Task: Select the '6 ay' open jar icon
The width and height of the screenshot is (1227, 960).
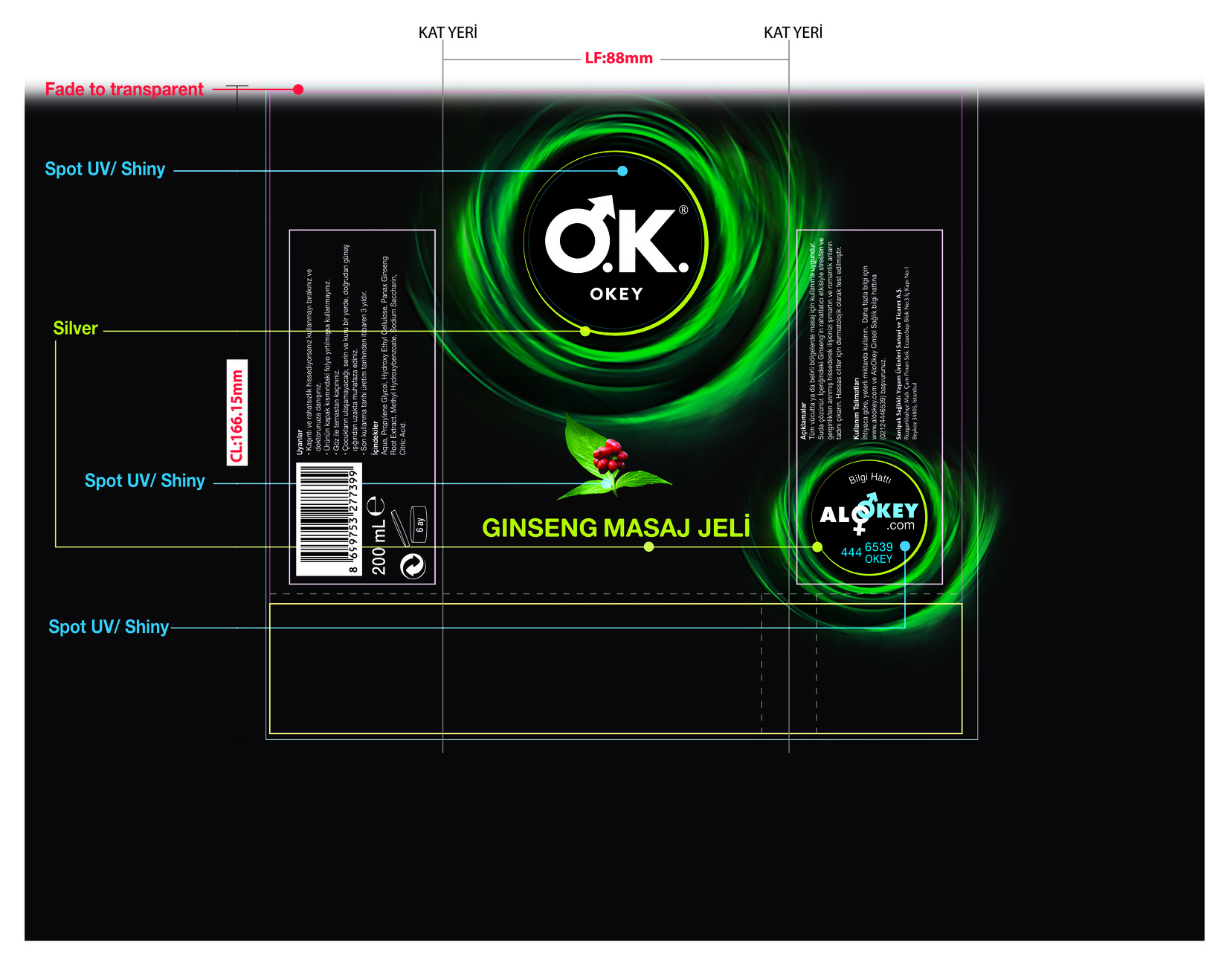Action: coord(419,524)
